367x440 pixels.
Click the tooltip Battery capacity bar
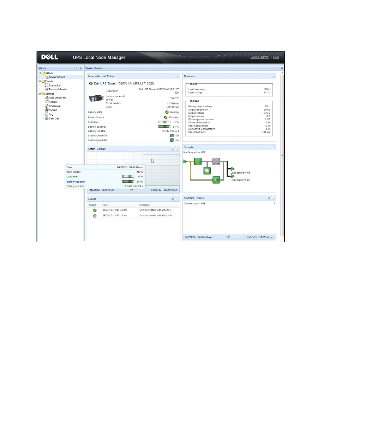[128, 181]
